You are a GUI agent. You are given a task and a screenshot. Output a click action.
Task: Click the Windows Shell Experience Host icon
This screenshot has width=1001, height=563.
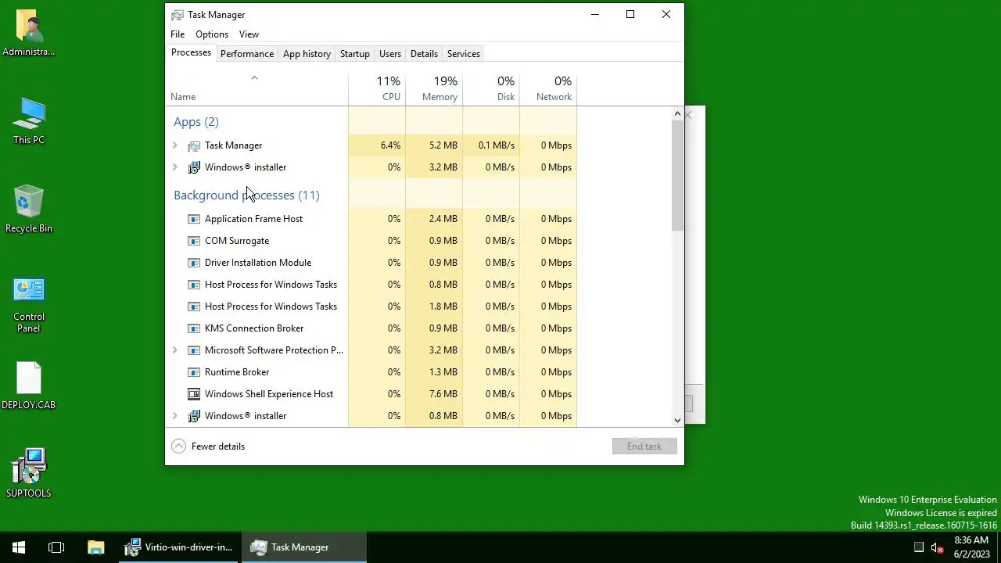(x=194, y=394)
